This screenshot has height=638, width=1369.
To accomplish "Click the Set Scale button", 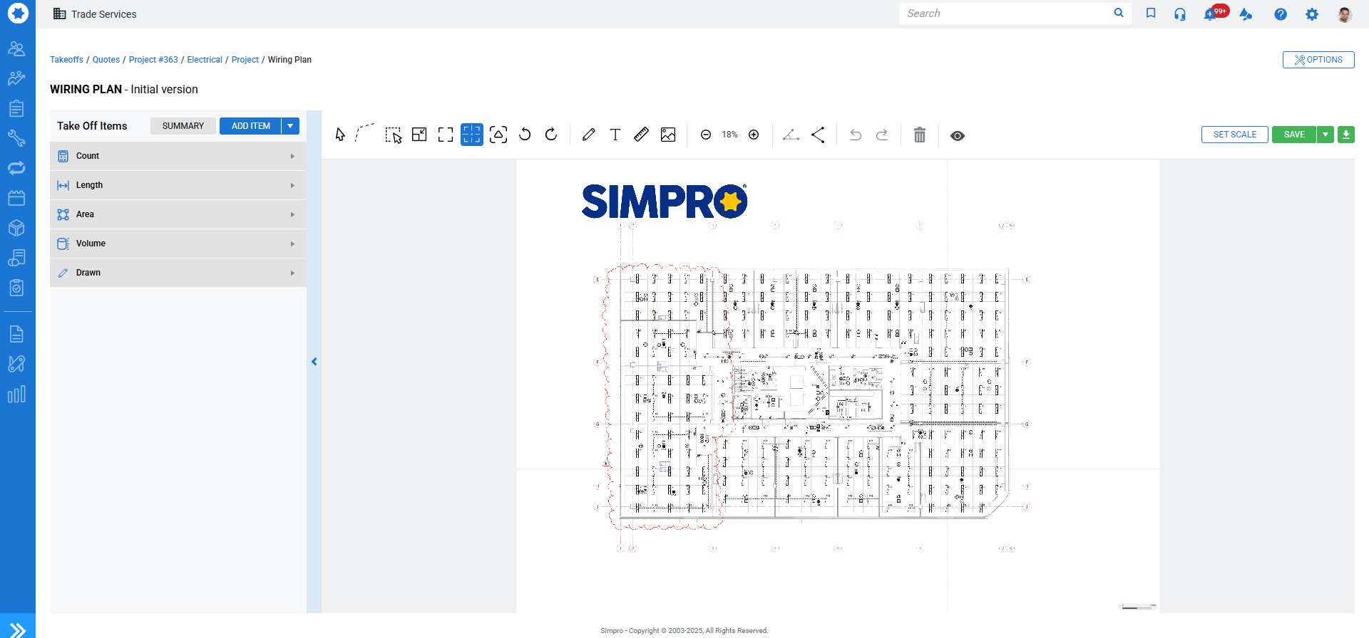I will 1234,135.
